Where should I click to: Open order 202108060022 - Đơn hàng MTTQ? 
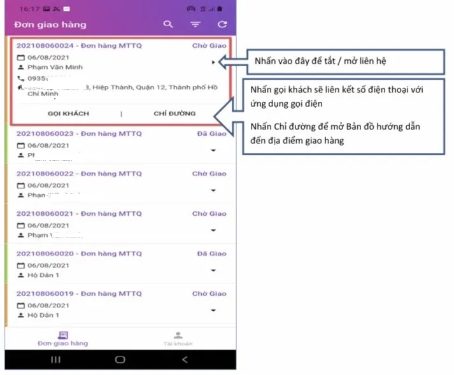[79, 174]
